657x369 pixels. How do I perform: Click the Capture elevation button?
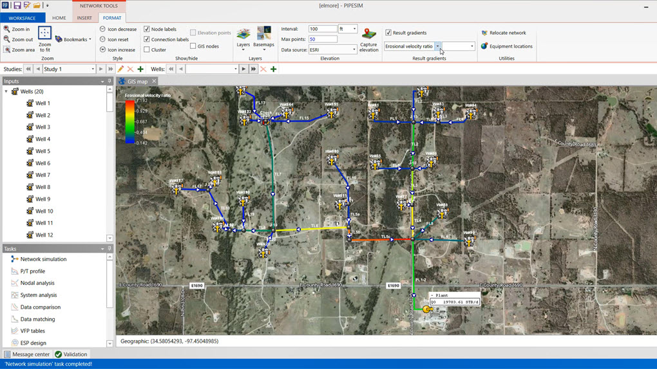pos(368,40)
